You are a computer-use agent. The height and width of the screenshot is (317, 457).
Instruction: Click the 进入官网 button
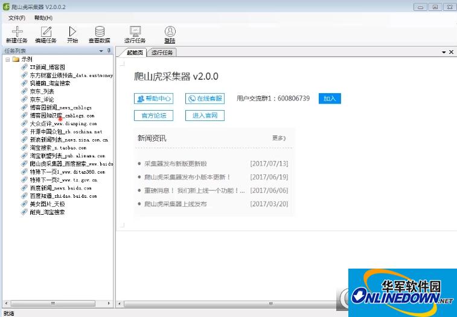(205, 116)
